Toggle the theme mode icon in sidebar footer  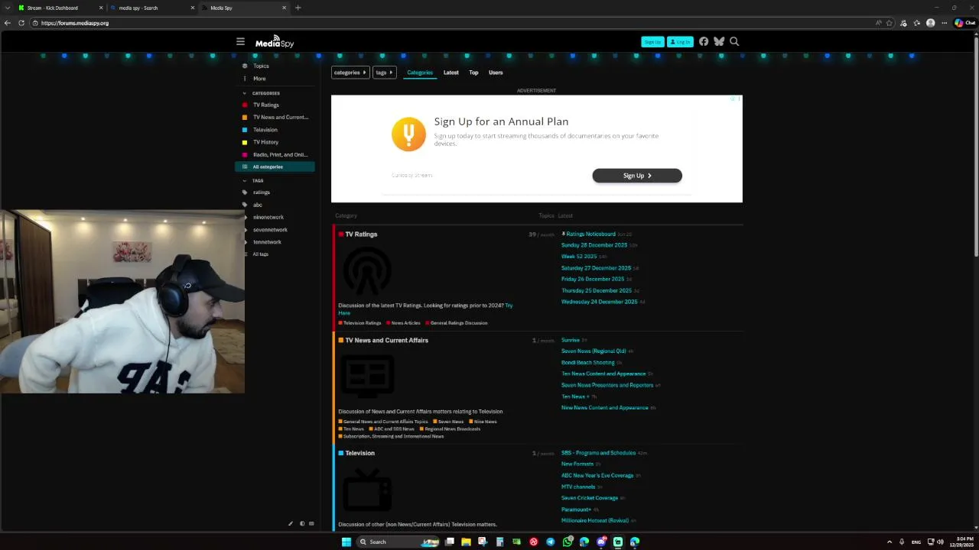point(302,523)
